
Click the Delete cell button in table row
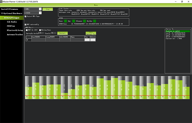click(x=93, y=40)
